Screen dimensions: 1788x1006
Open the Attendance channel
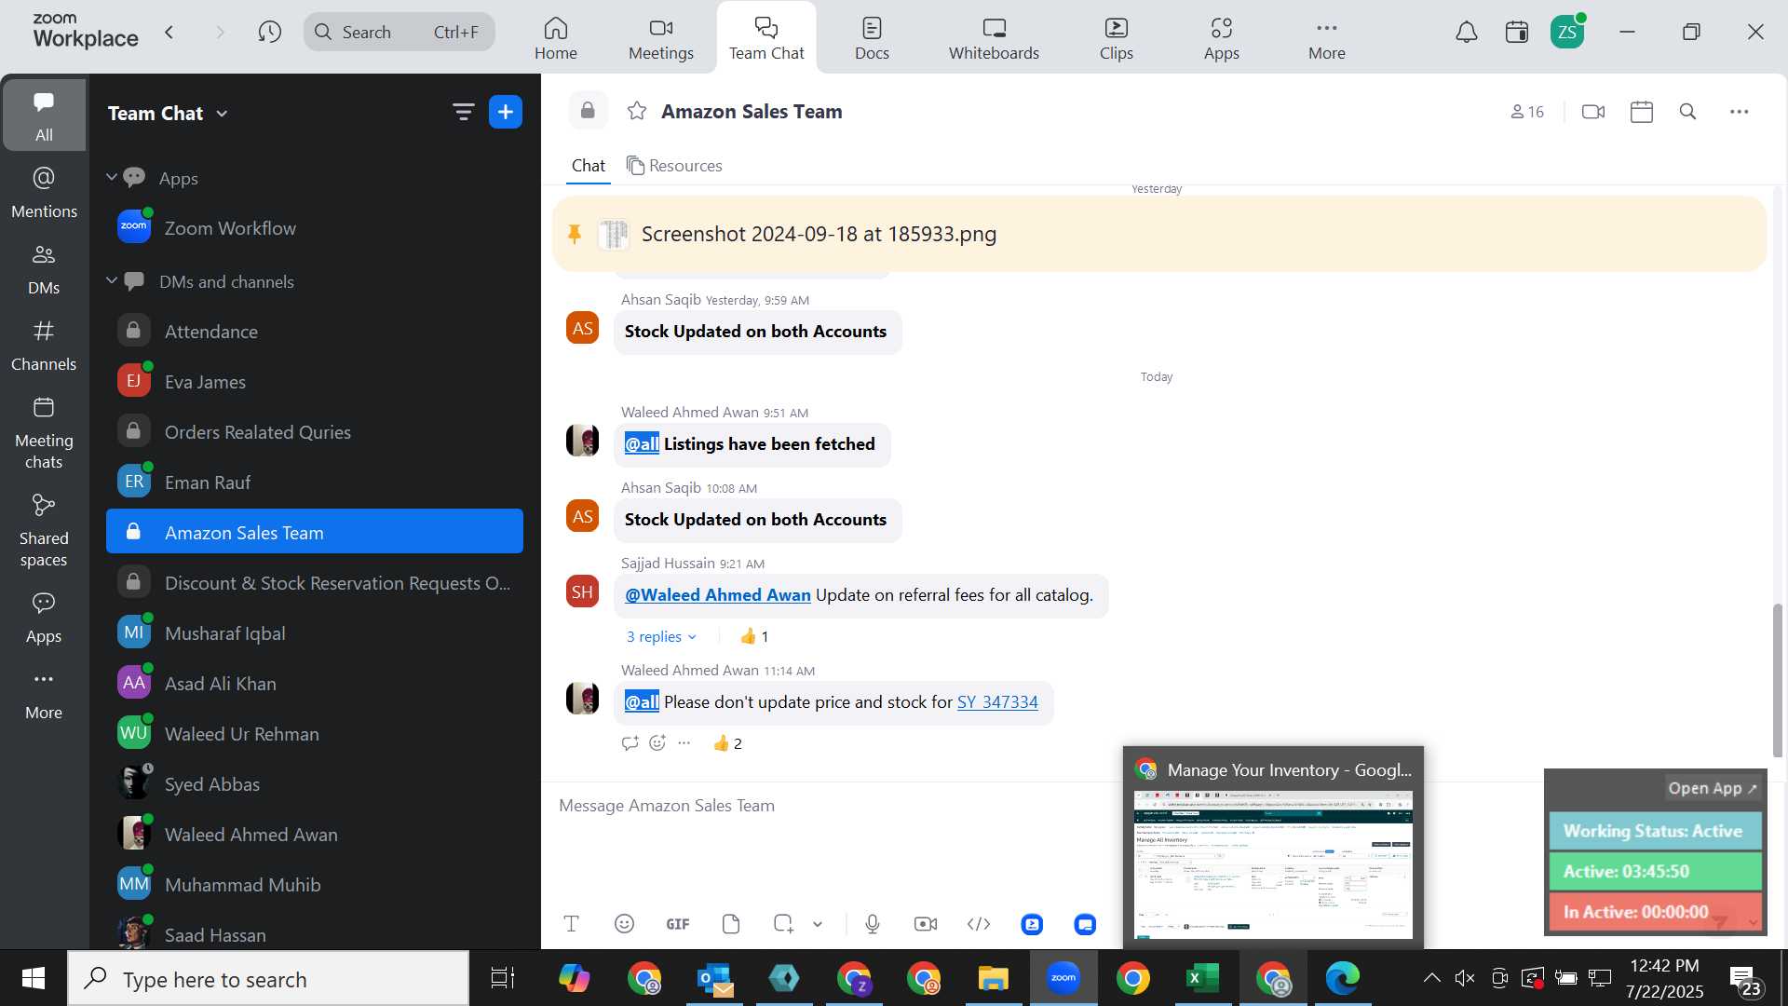(x=315, y=332)
